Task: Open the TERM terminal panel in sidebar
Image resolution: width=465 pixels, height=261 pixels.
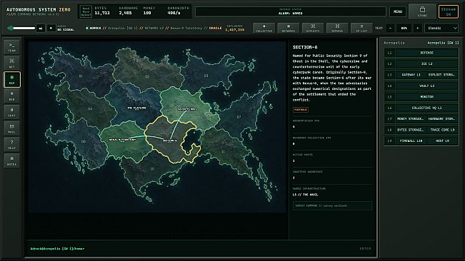Action: (x=12, y=47)
